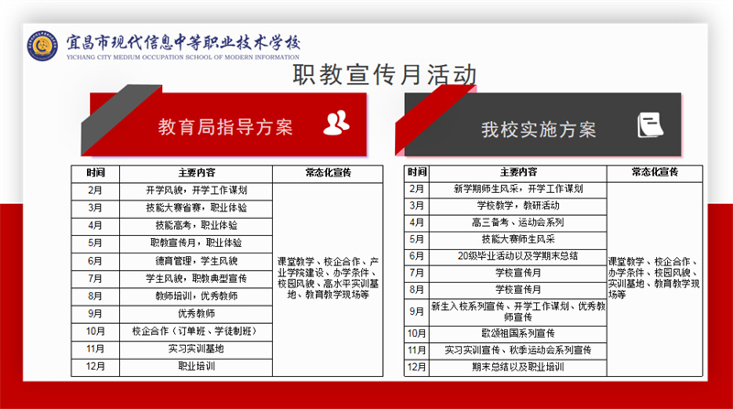Click the 职教宣传月活动 slide heading
This screenshot has width=733, height=409.
pyautogui.click(x=384, y=75)
